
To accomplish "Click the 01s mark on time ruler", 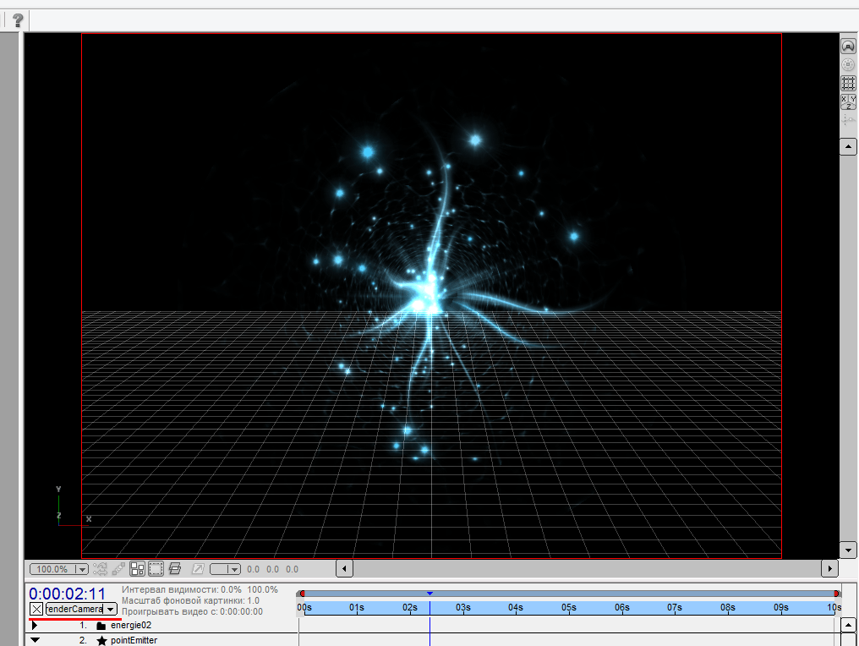I will pos(357,607).
